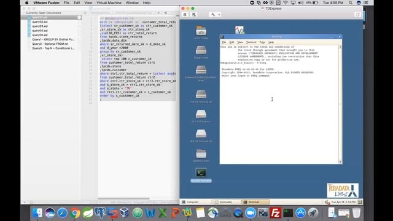This screenshot has width=393, height=221.
Task: Open the CD/DVD drive desktop icon
Action: click(x=201, y=72)
